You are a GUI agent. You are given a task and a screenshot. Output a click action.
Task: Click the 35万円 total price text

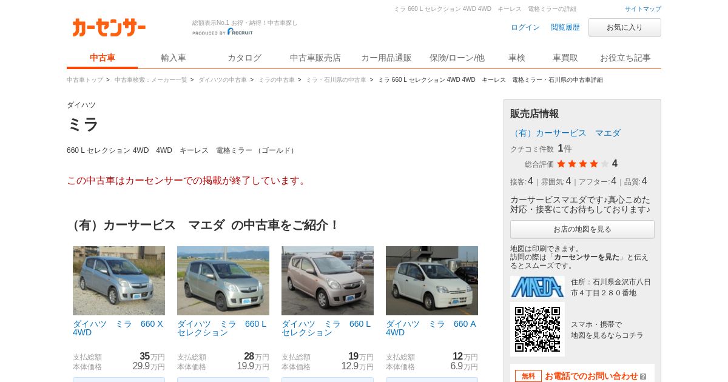coord(152,357)
